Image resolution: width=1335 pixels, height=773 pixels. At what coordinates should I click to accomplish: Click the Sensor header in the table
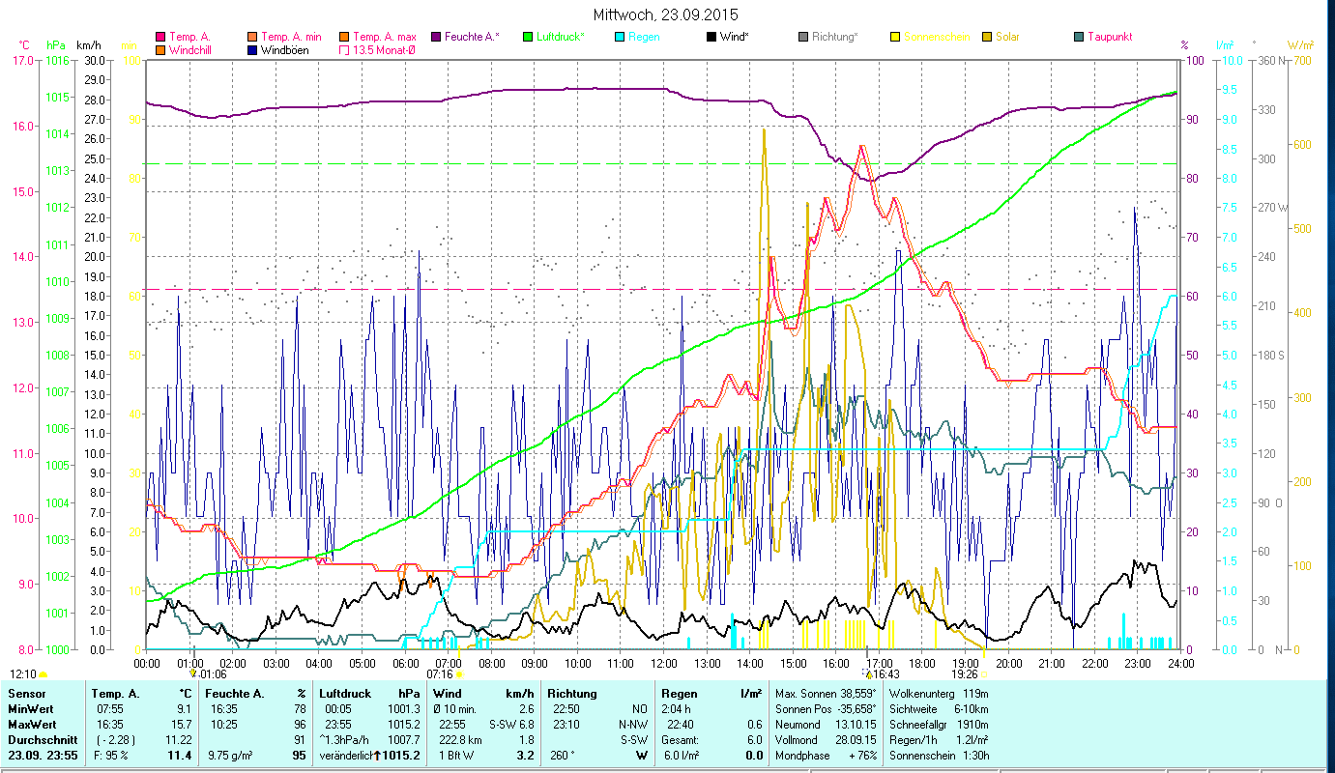click(x=25, y=694)
